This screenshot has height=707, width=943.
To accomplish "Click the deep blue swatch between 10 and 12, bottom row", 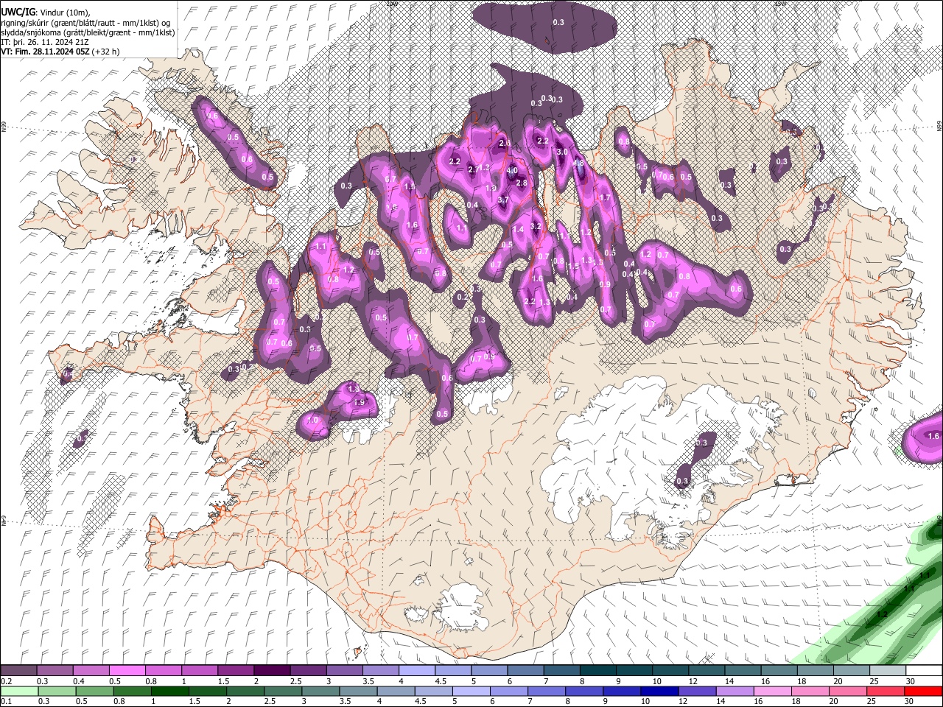I will tap(658, 691).
